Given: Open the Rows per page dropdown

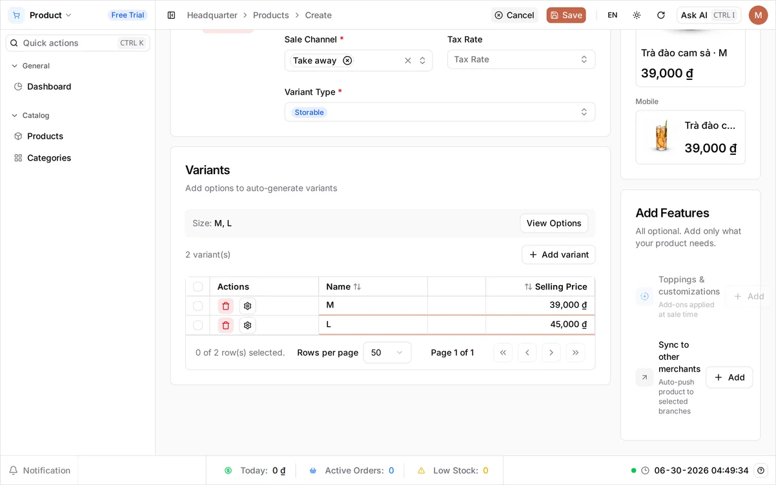Looking at the screenshot, I should click(387, 353).
